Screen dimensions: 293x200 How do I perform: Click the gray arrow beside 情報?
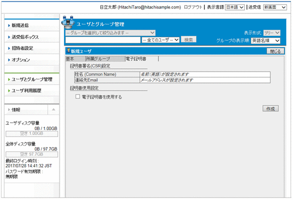(x=9, y=109)
